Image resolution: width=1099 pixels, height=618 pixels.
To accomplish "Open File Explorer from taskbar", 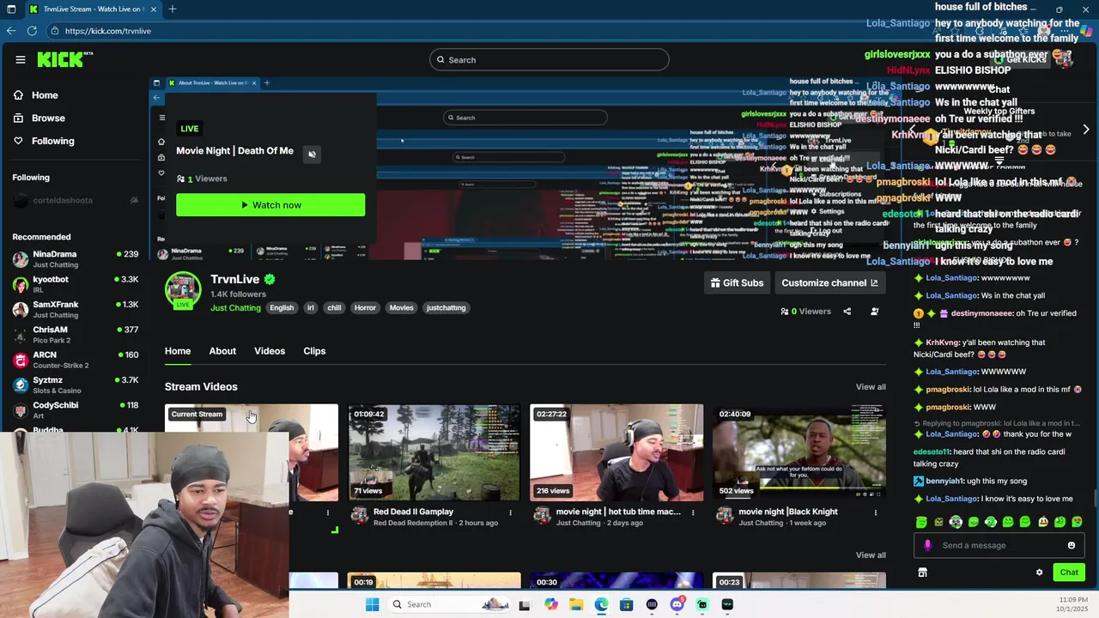I will (576, 604).
